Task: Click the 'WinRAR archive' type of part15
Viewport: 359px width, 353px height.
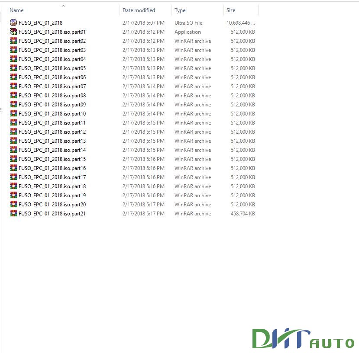Action: click(193, 159)
